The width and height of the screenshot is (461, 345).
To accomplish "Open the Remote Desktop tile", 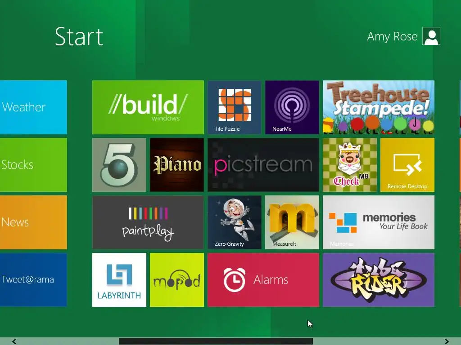I will [407, 165].
